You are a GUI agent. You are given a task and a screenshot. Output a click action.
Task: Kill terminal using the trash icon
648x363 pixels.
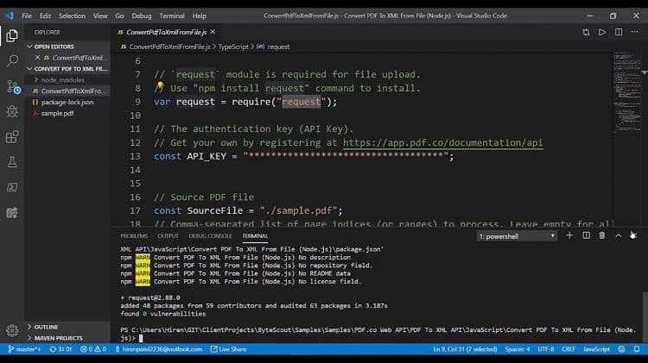coord(602,235)
